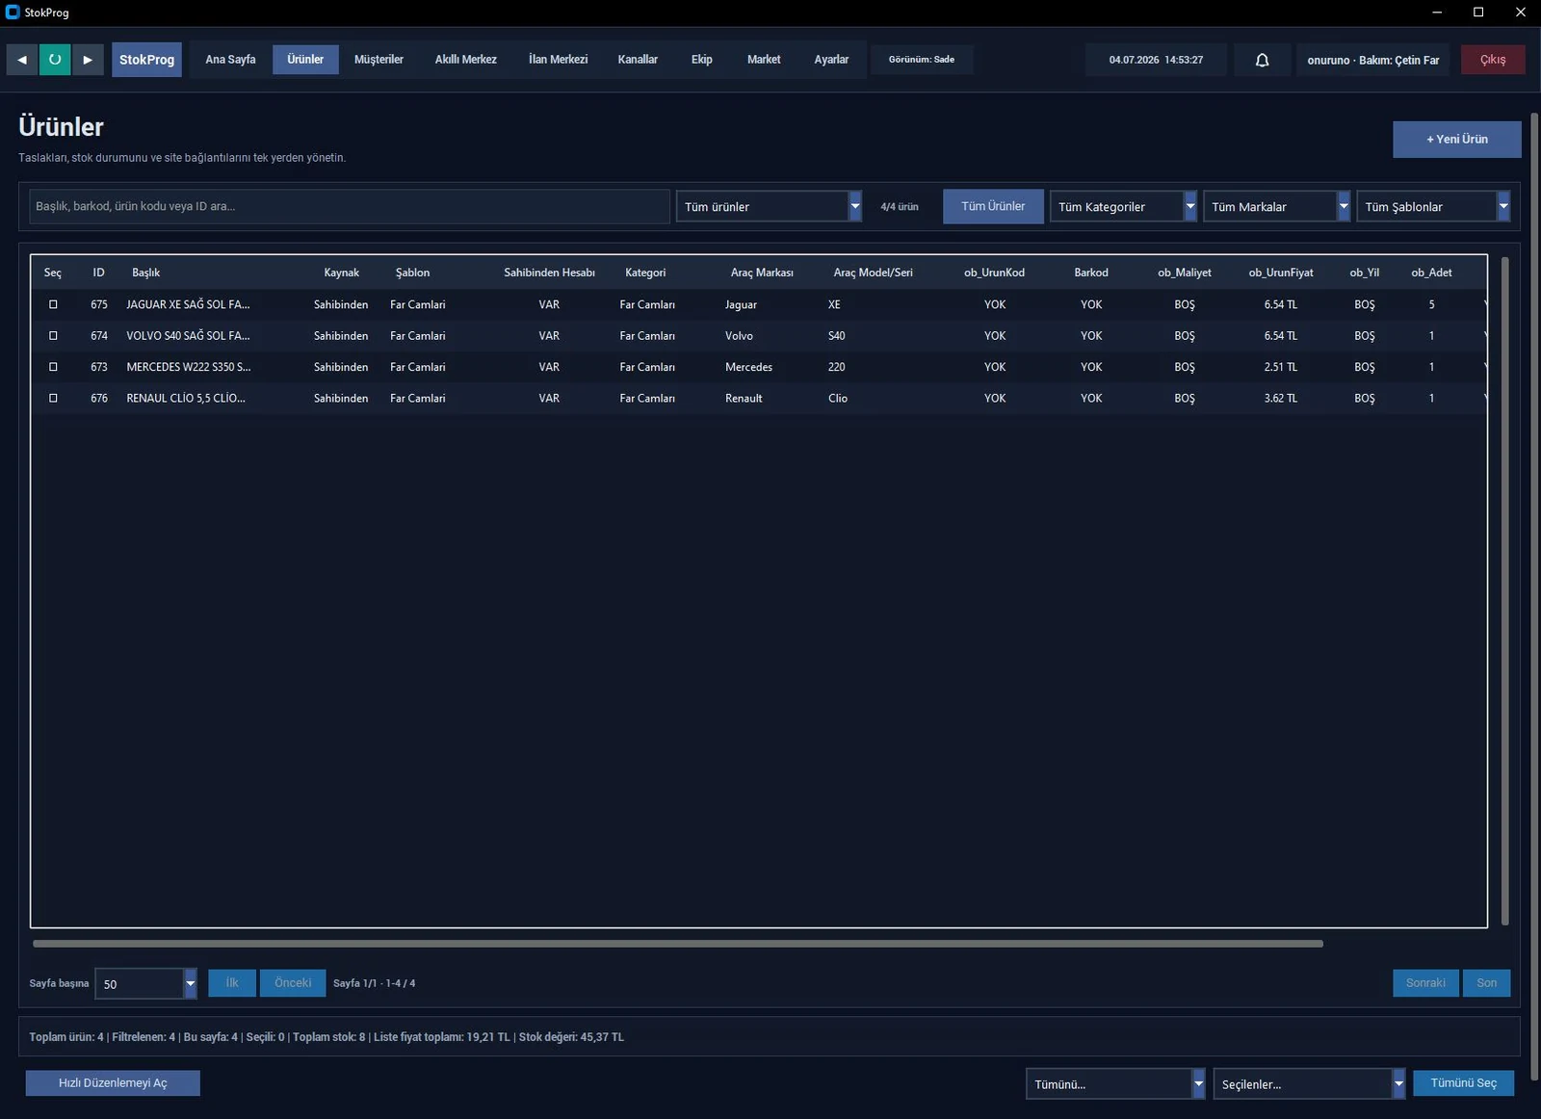This screenshot has height=1119, width=1541.
Task: Open the Sayfa başına page size dropdown
Action: (146, 983)
